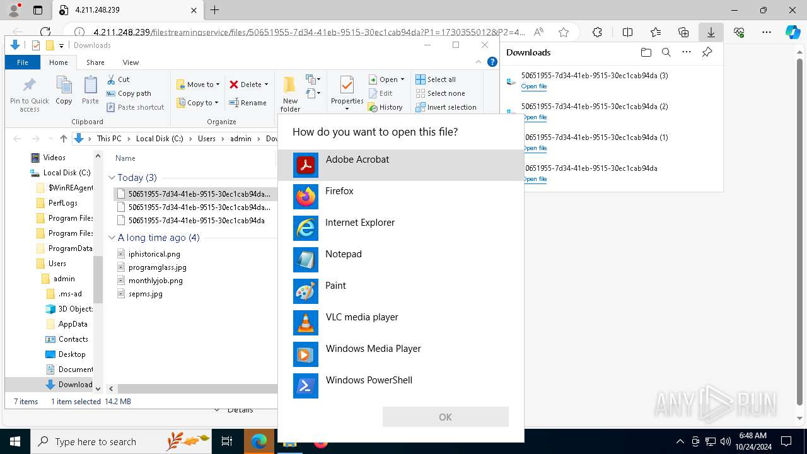
Task: Click taskbar search box
Action: [x=121, y=441]
